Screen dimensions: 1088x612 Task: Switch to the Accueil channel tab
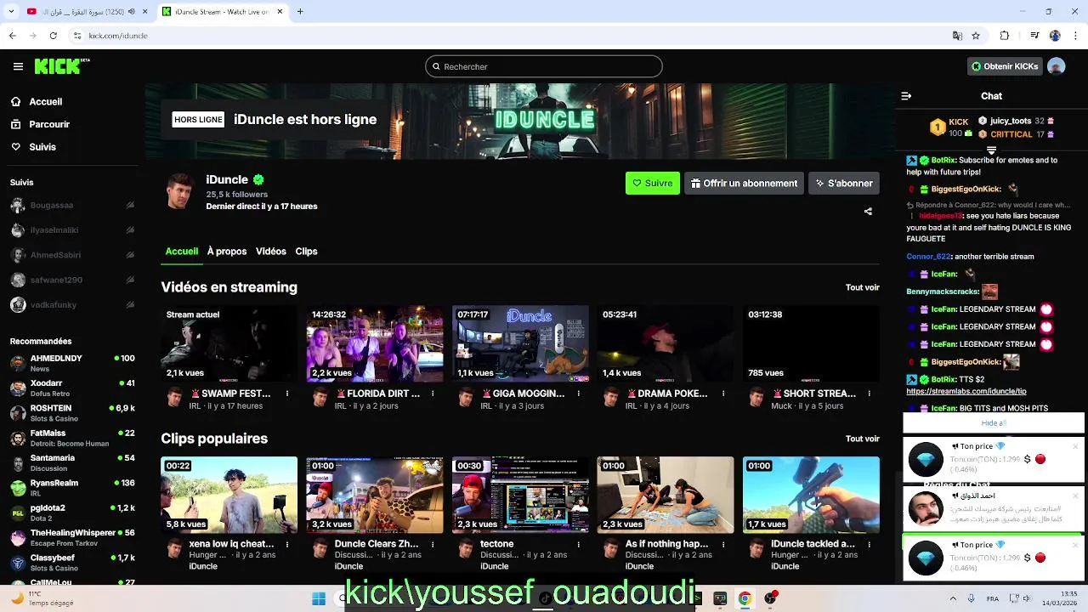click(x=182, y=252)
